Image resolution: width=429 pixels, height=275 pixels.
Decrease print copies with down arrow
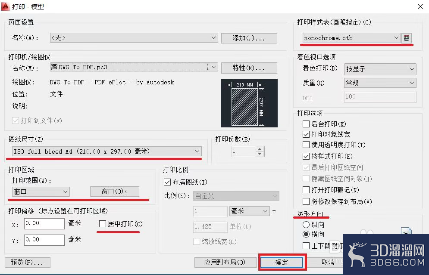click(260, 154)
